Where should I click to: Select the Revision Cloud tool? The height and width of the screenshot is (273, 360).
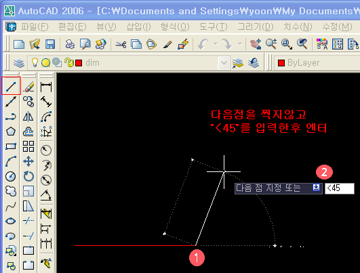(x=11, y=191)
